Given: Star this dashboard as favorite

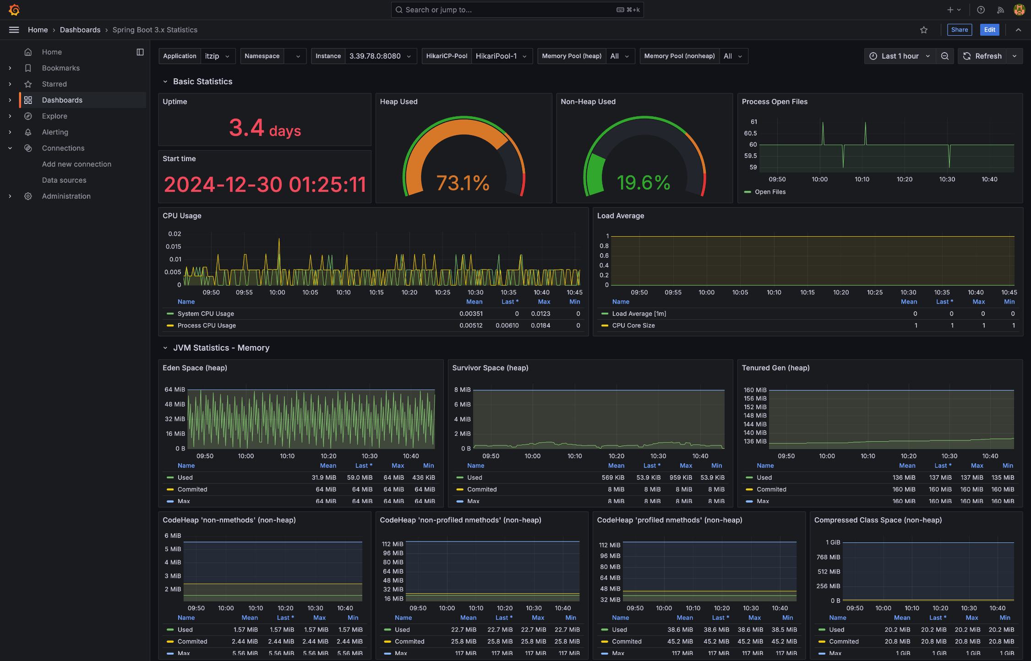Looking at the screenshot, I should pyautogui.click(x=923, y=30).
